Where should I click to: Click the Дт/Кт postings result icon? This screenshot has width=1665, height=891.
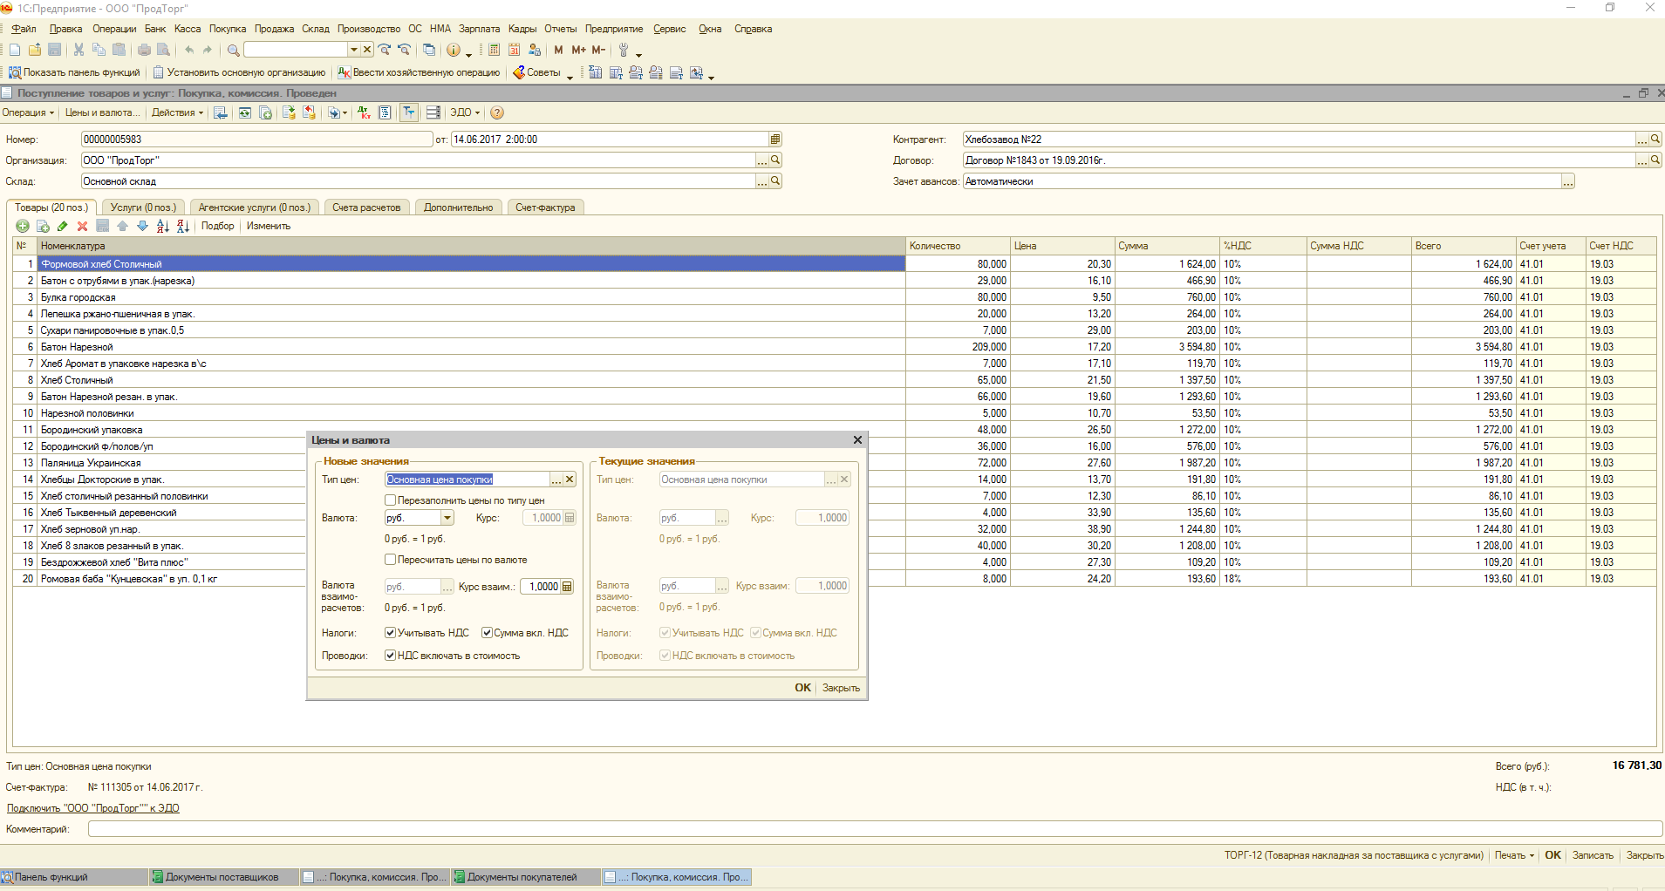tap(364, 112)
